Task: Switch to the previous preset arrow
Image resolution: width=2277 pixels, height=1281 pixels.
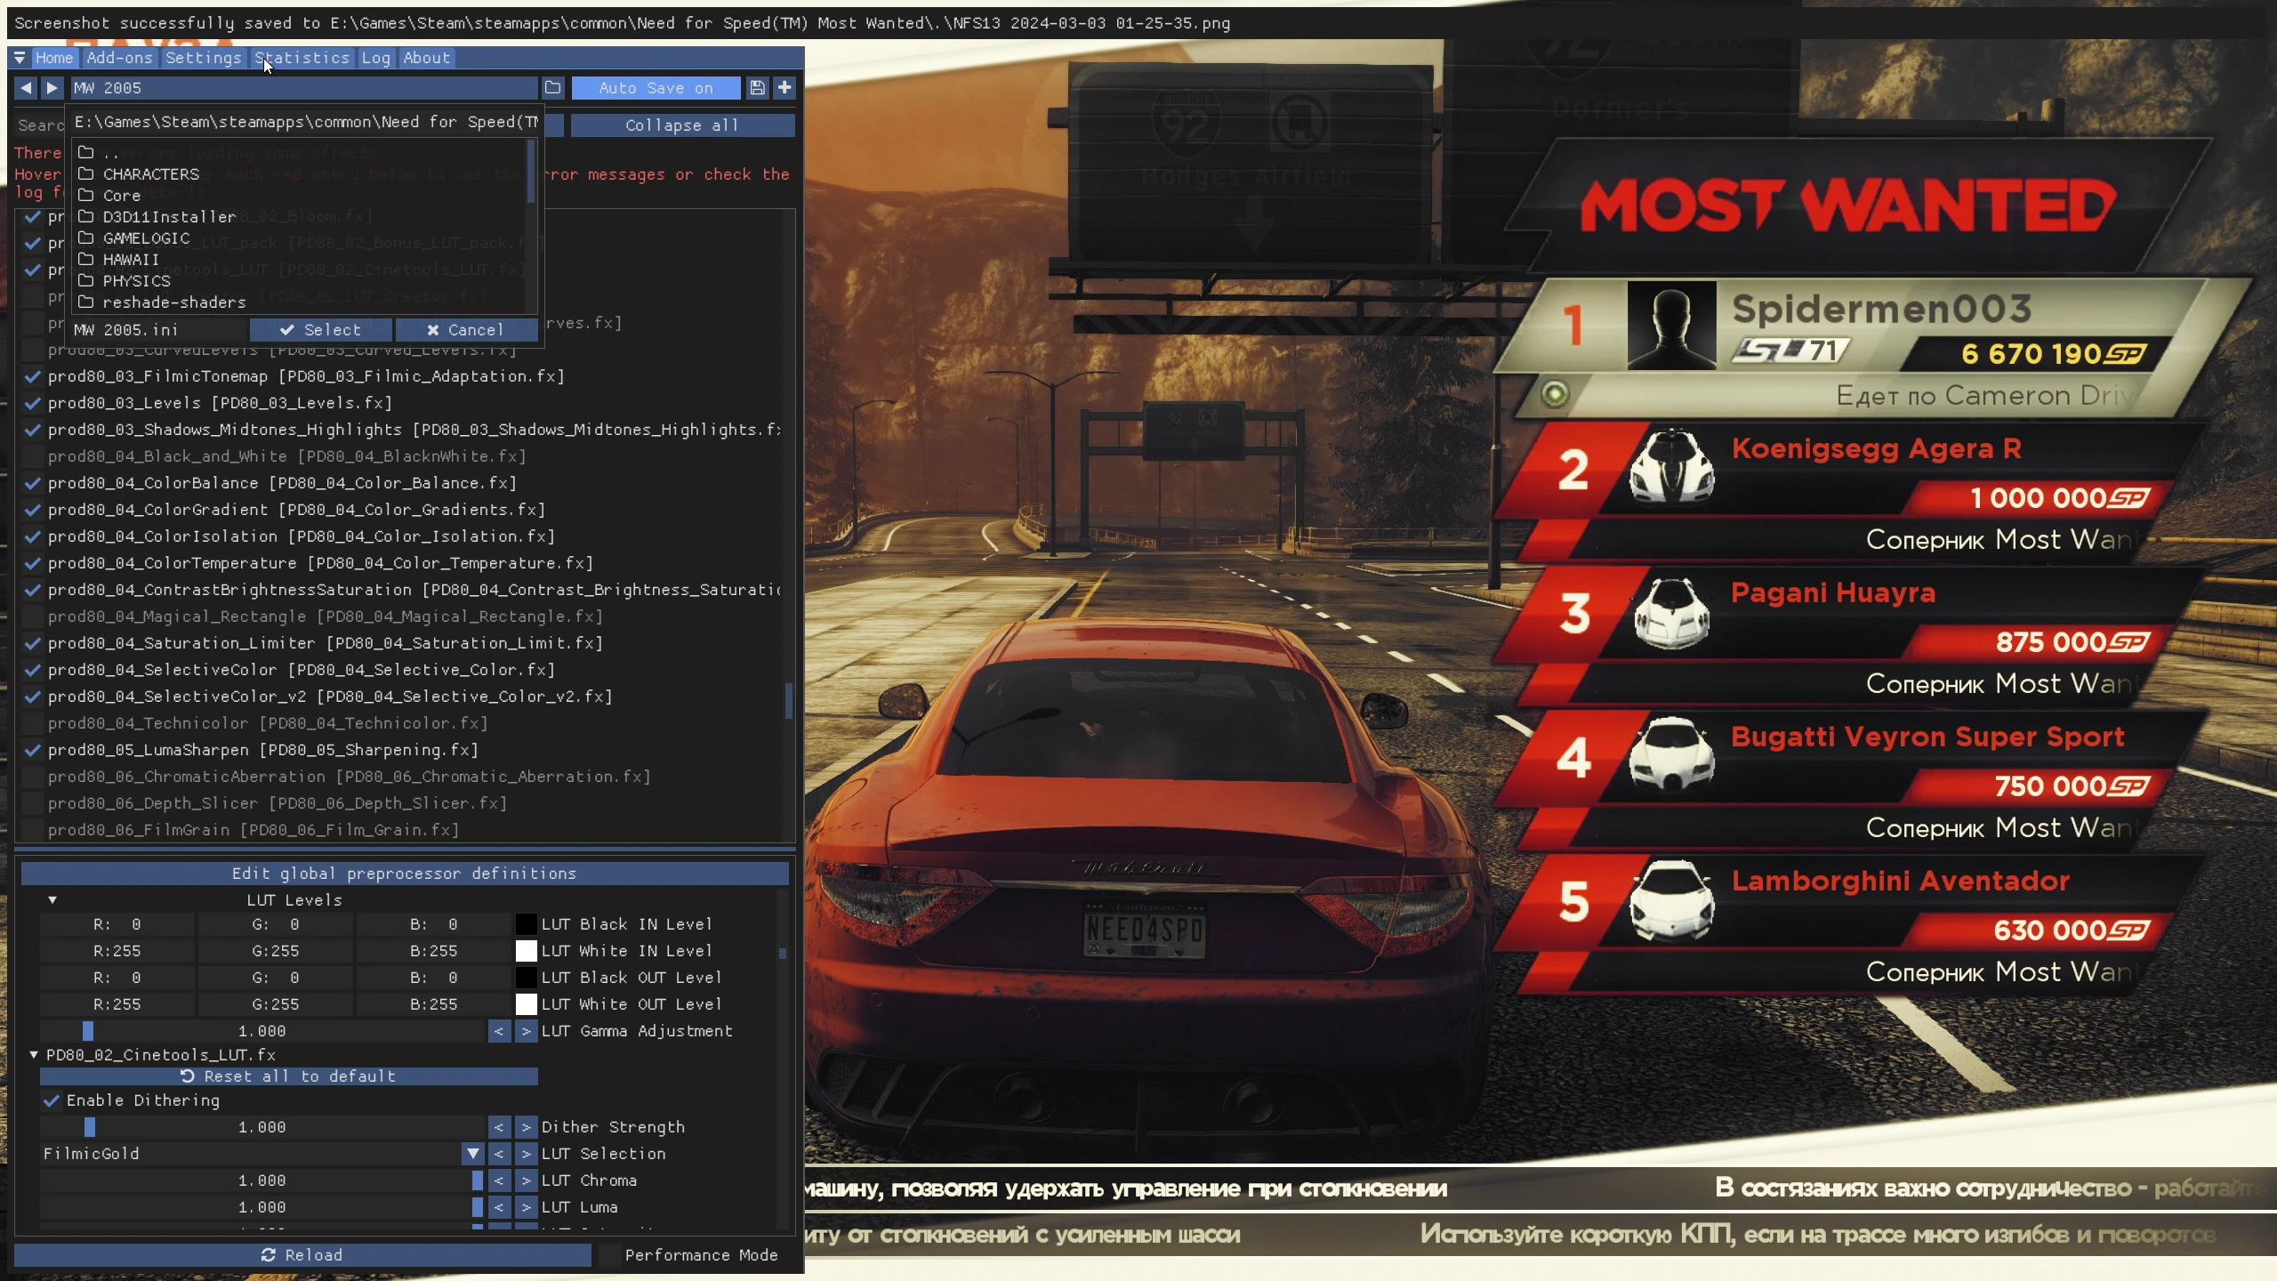Action: point(24,88)
